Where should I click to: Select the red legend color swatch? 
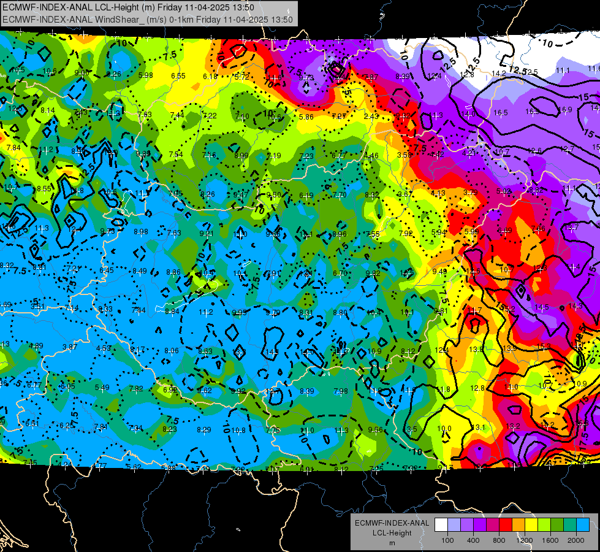click(x=506, y=525)
